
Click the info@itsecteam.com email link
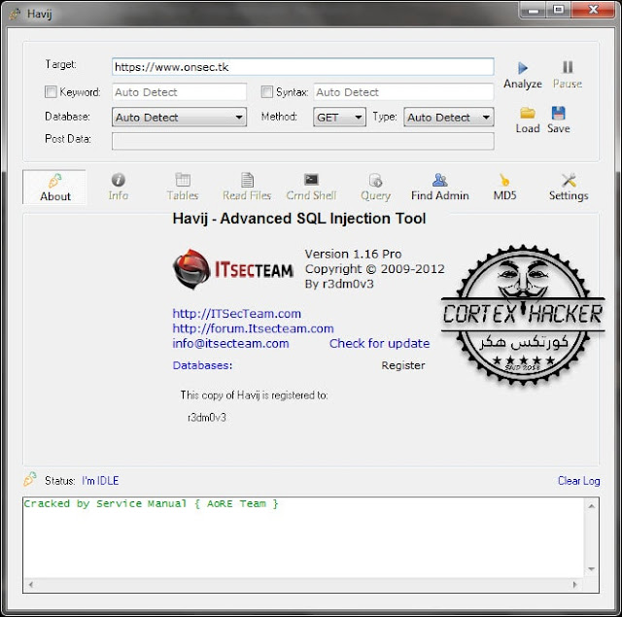[x=231, y=343]
